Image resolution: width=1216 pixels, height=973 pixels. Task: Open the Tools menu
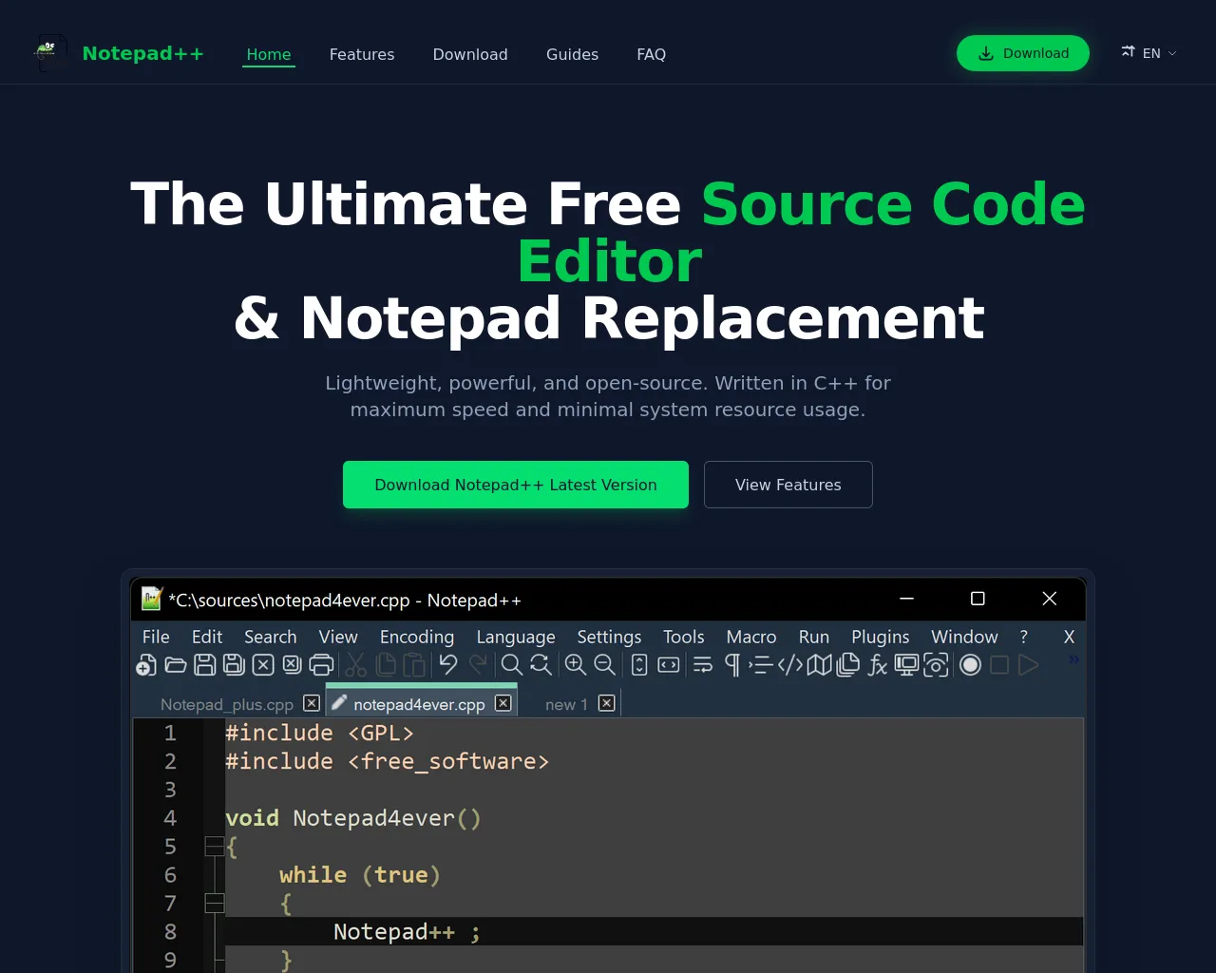tap(684, 637)
